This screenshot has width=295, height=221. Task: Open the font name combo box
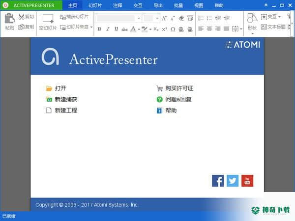pyautogui.click(x=118, y=18)
